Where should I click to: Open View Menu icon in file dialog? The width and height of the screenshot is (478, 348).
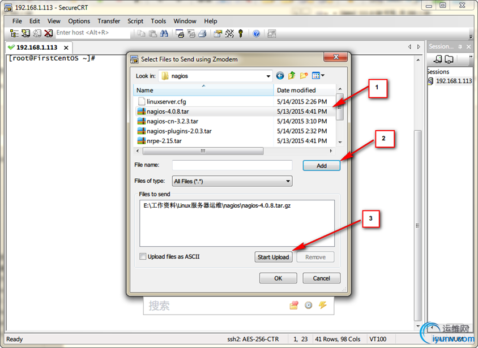tap(318, 75)
